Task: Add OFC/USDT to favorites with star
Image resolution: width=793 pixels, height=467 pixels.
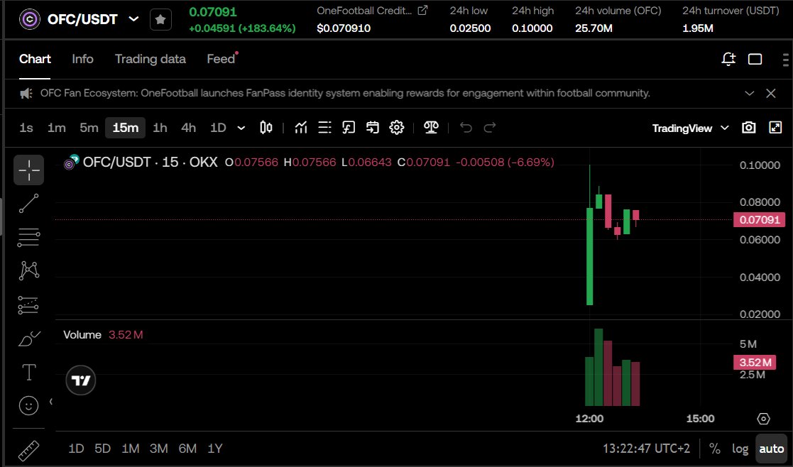Action: pos(160,20)
